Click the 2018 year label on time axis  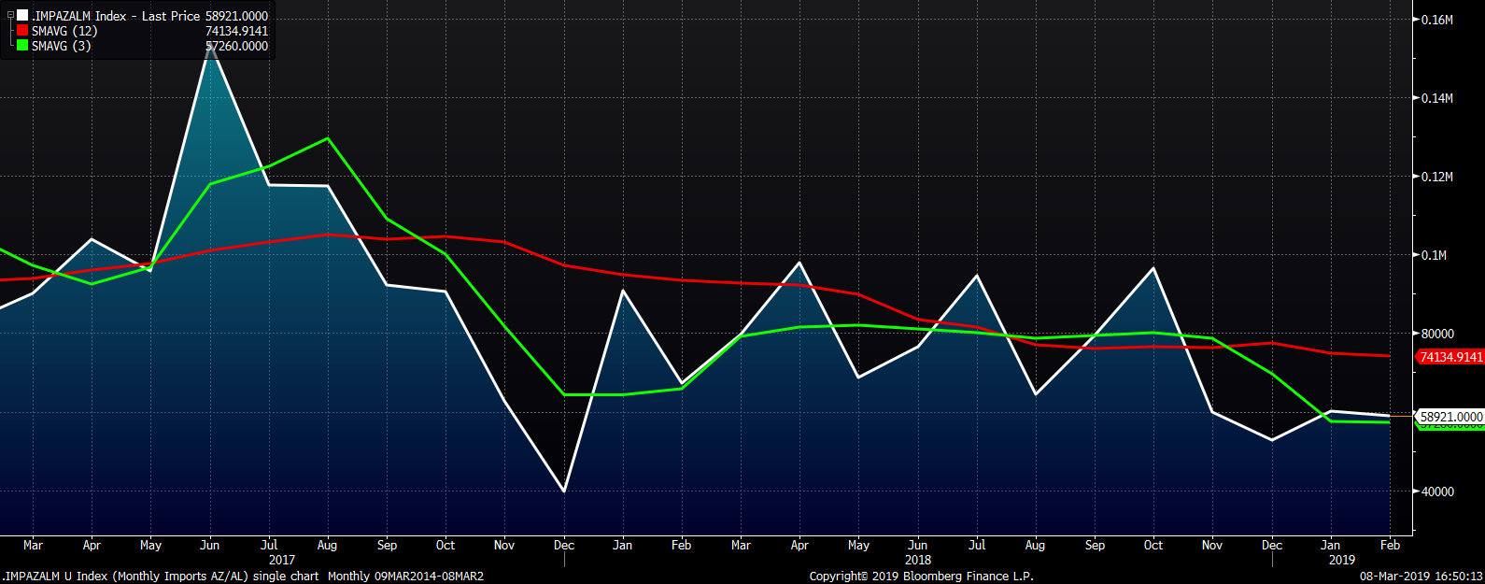[917, 560]
